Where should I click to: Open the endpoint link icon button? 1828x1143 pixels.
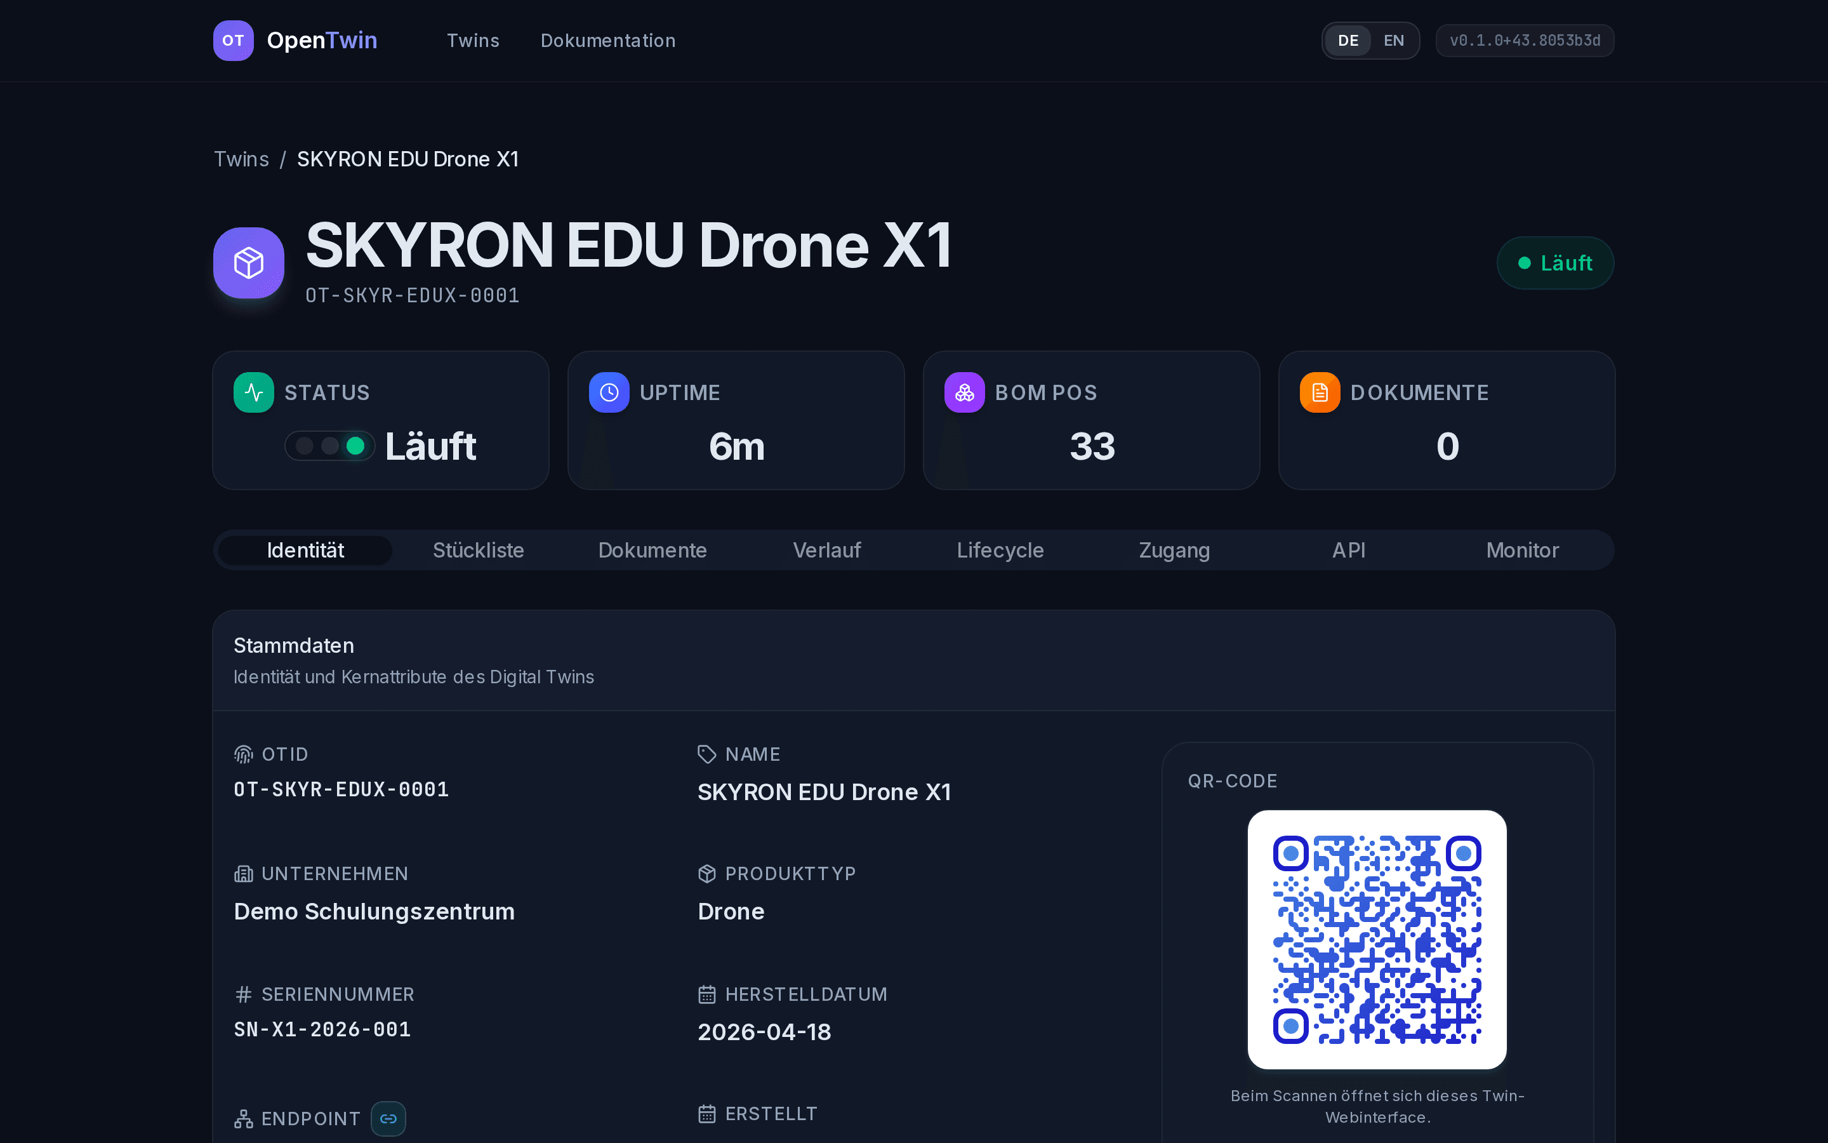click(388, 1119)
